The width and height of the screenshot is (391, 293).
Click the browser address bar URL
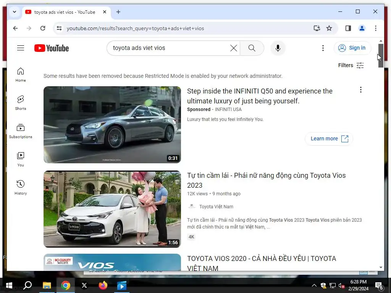[136, 28]
